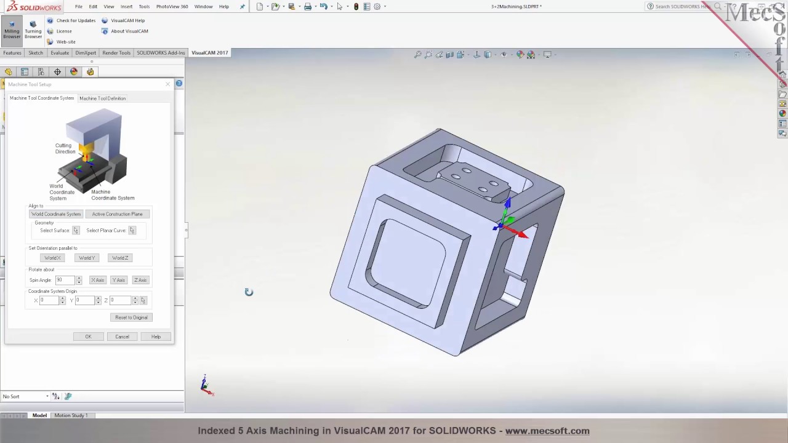Switch to Machine Tool Definition tab

pos(102,98)
